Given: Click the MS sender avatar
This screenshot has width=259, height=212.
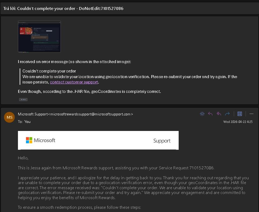Looking at the screenshot, I should coord(9,117).
